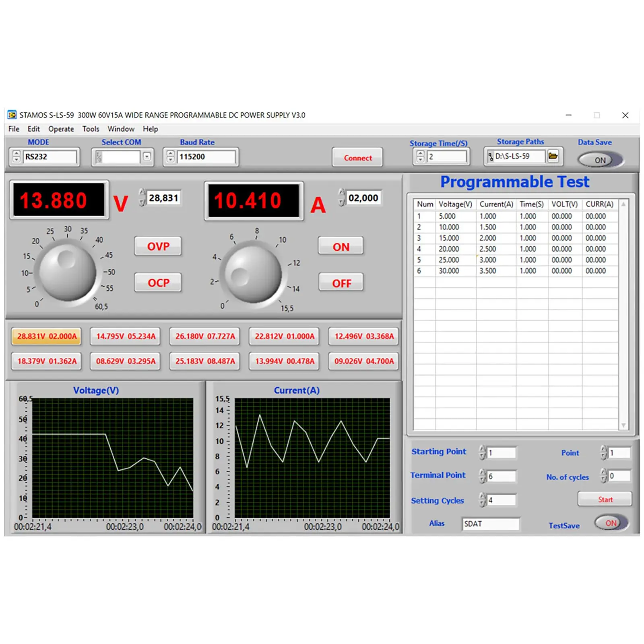The width and height of the screenshot is (644, 644).
Task: Toggle the TestSave ON switch
Action: click(611, 523)
